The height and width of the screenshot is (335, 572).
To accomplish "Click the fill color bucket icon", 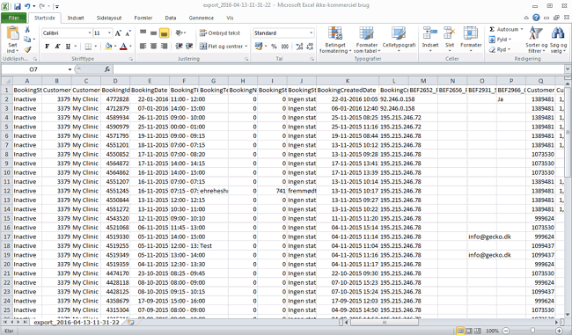I will click(x=108, y=47).
